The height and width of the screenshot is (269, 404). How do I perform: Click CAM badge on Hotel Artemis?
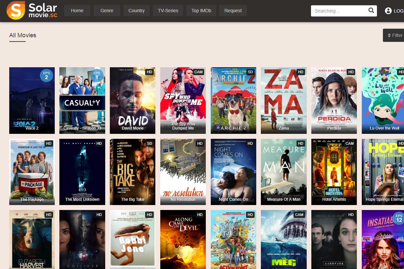[x=350, y=143]
